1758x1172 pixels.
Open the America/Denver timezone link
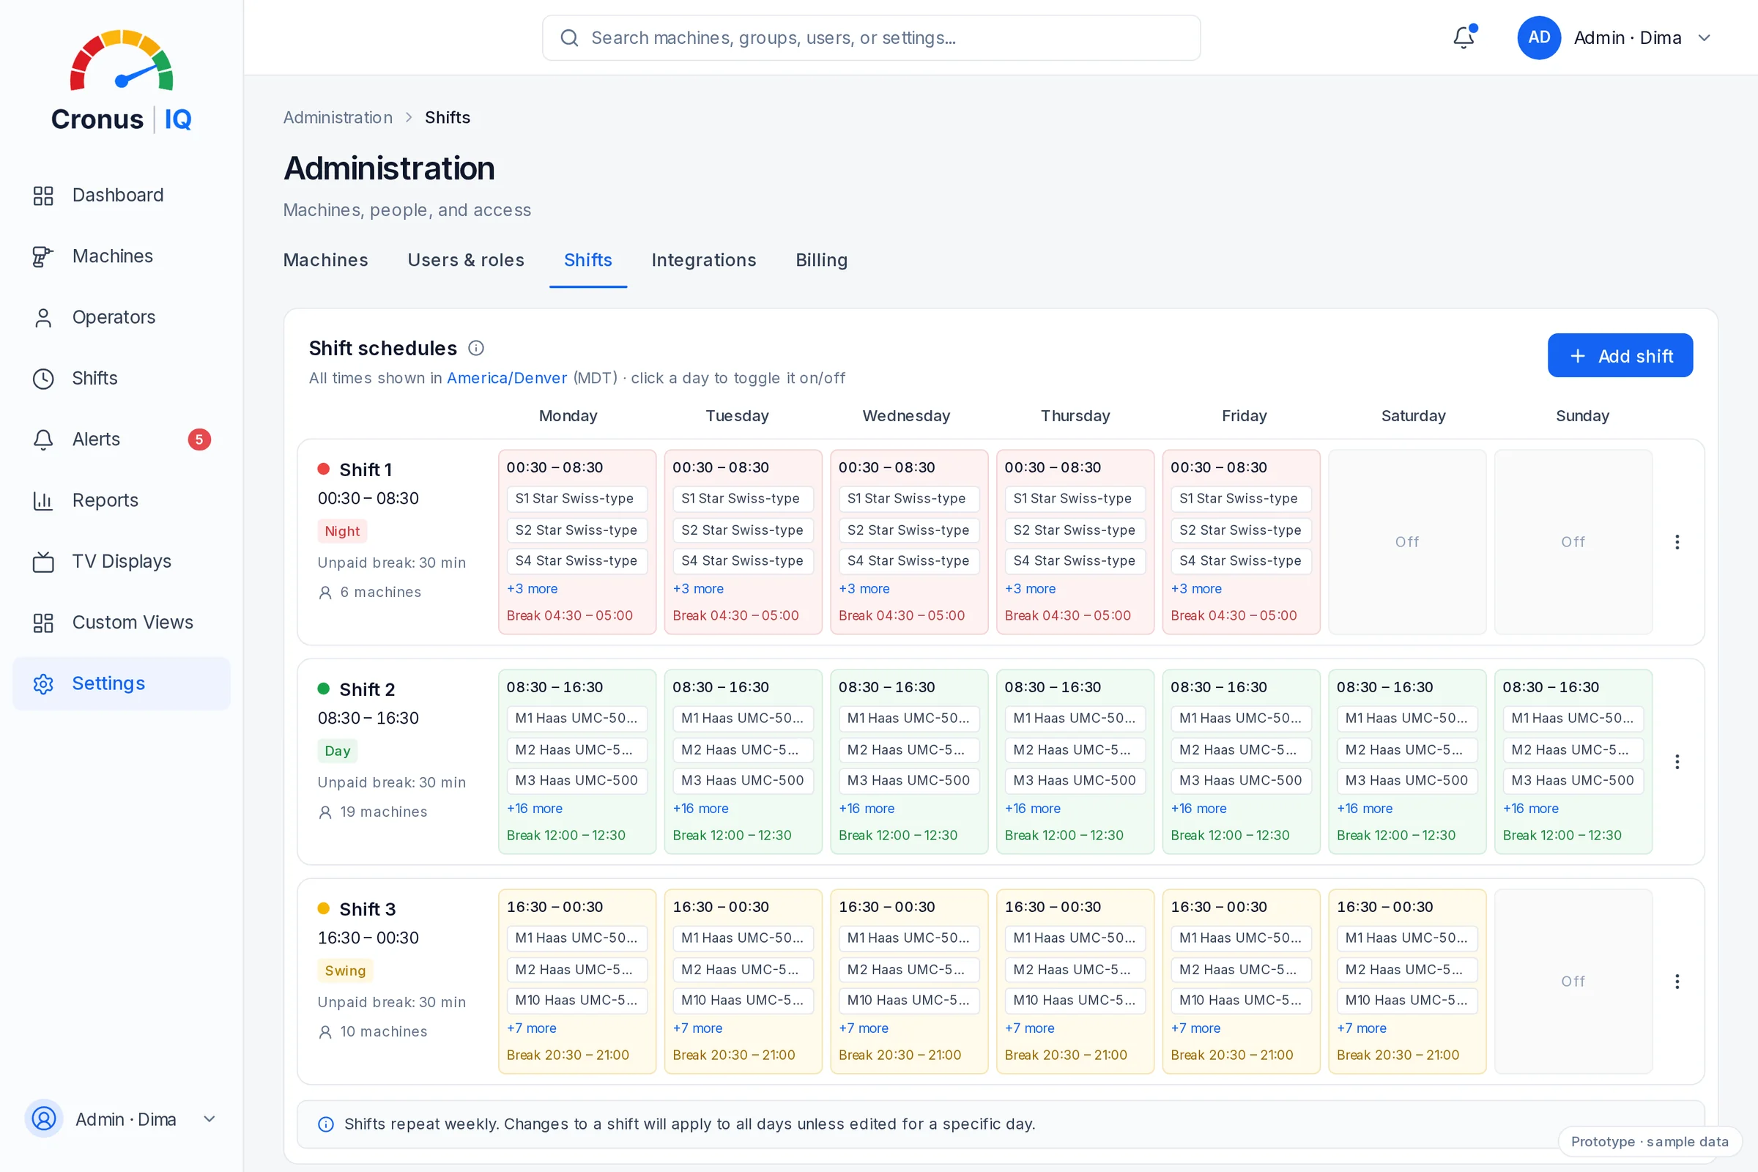507,378
